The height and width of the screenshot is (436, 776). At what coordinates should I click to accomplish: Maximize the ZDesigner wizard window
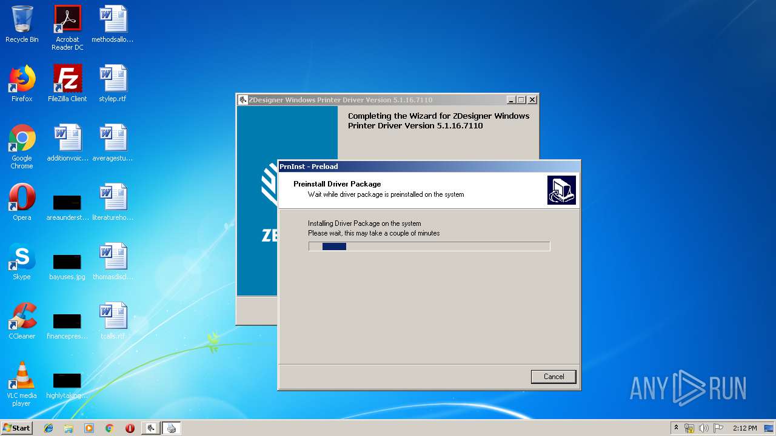click(x=521, y=100)
